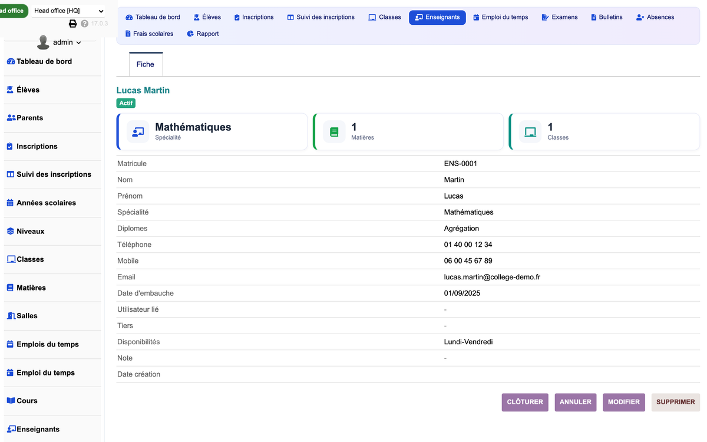
Task: Click the Classes sidebar screen icon
Action: 11,259
